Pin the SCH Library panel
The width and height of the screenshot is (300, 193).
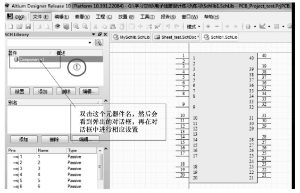[99, 34]
